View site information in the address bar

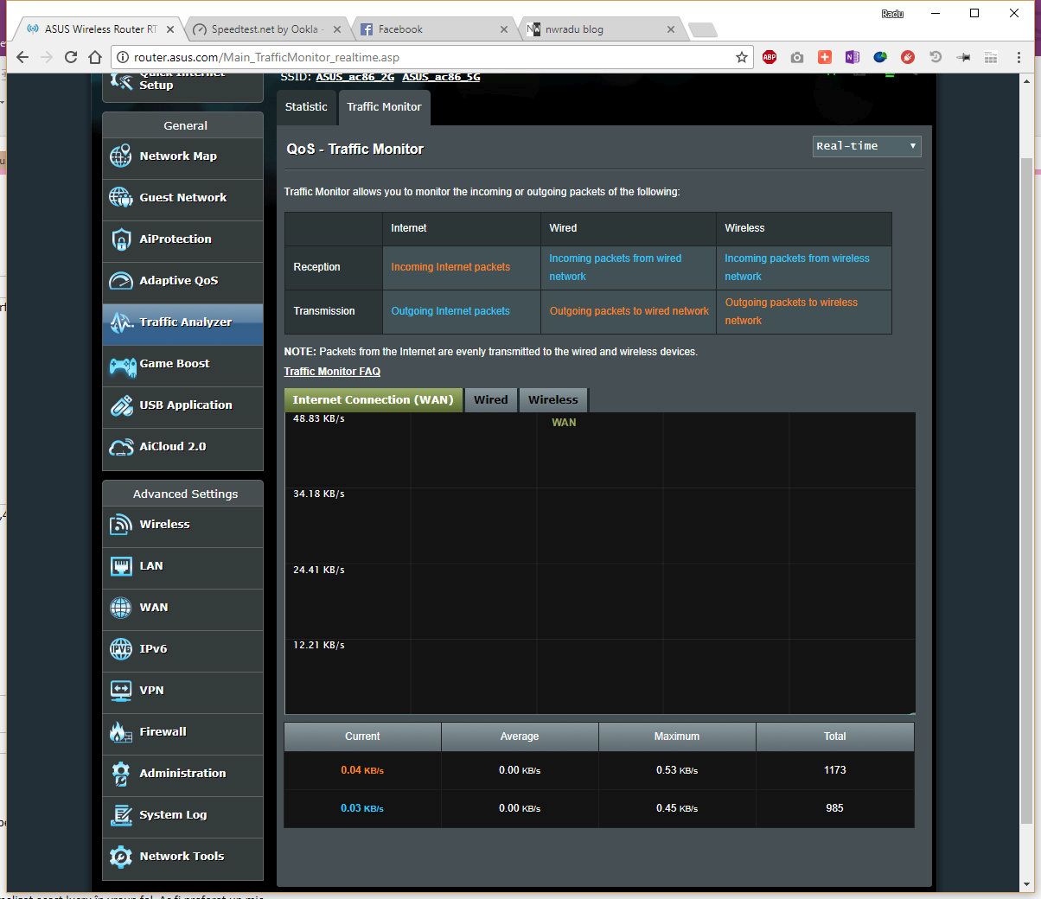coord(123,57)
